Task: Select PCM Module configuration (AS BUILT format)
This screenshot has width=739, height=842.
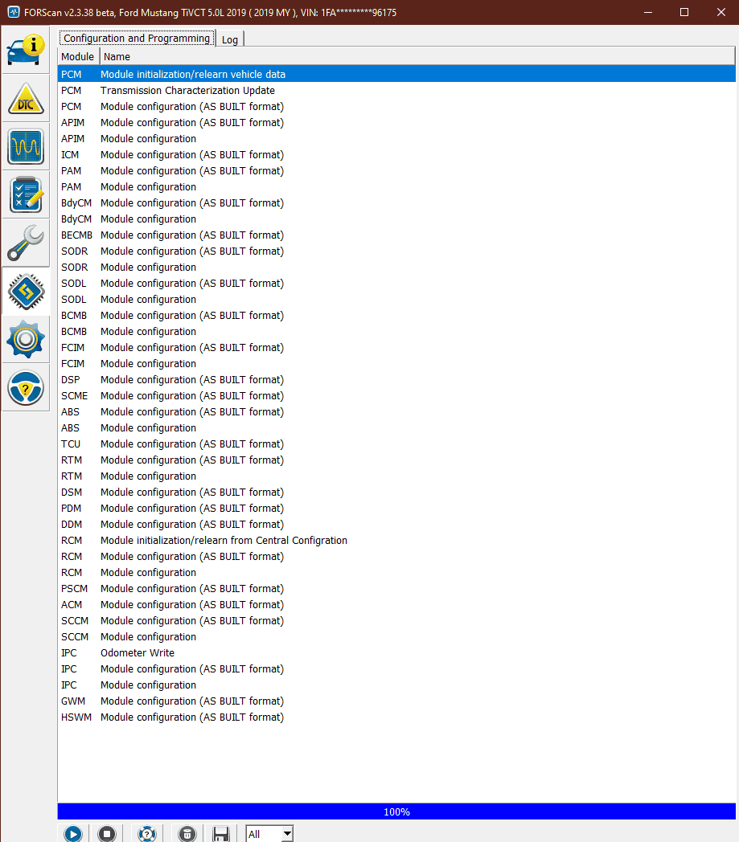Action: [x=396, y=106]
